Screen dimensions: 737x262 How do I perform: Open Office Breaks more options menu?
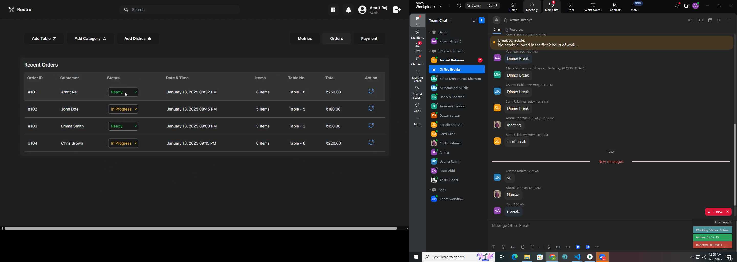point(728,20)
